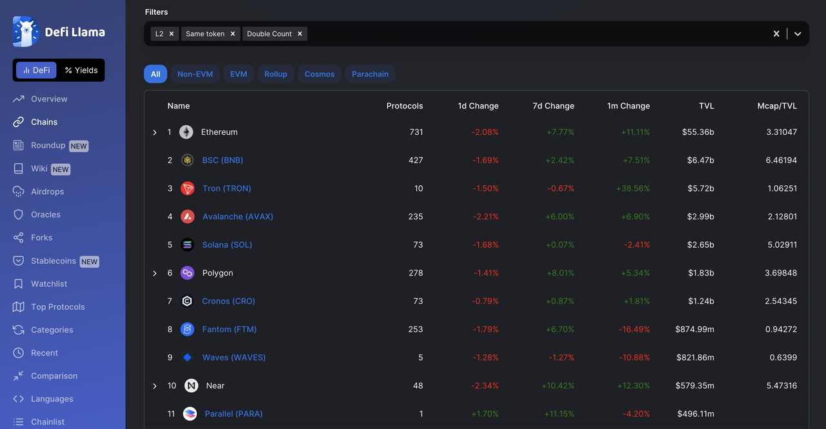
Task: Switch to the Yields mode
Action: click(x=81, y=70)
